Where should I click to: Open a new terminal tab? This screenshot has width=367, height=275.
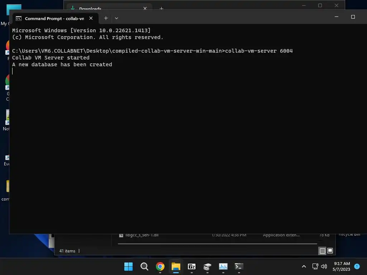(x=106, y=18)
